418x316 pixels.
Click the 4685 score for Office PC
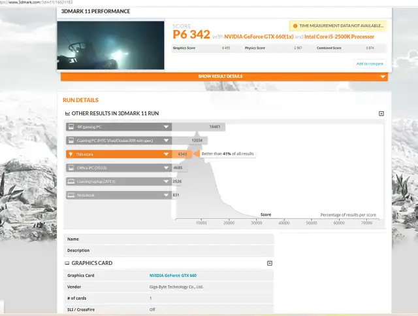178,167
